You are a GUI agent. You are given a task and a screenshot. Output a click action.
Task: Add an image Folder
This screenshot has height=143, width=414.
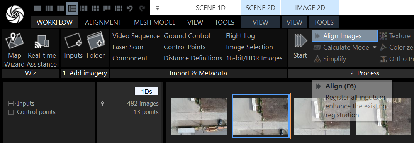[x=95, y=45]
